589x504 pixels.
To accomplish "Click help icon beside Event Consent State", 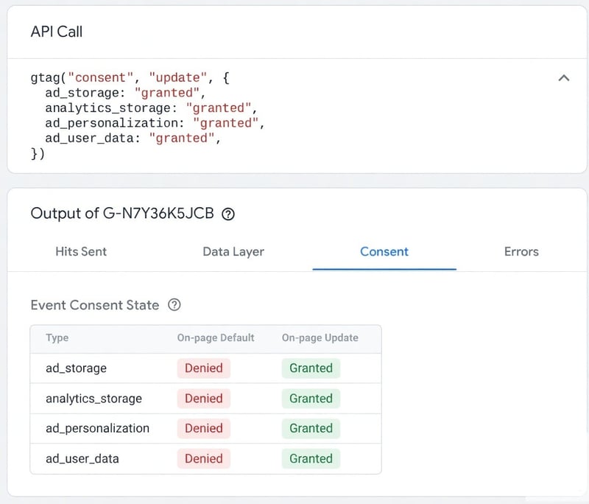I will (x=174, y=305).
